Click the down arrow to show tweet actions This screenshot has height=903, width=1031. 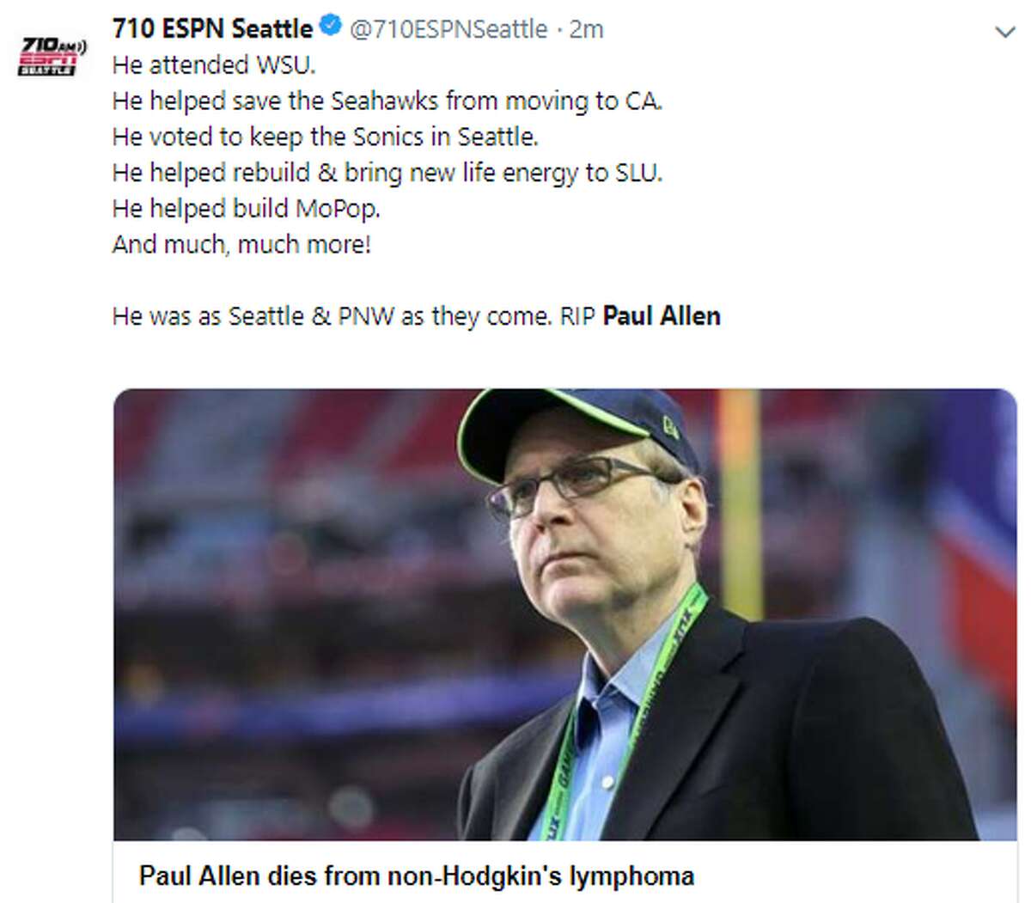(x=1005, y=28)
